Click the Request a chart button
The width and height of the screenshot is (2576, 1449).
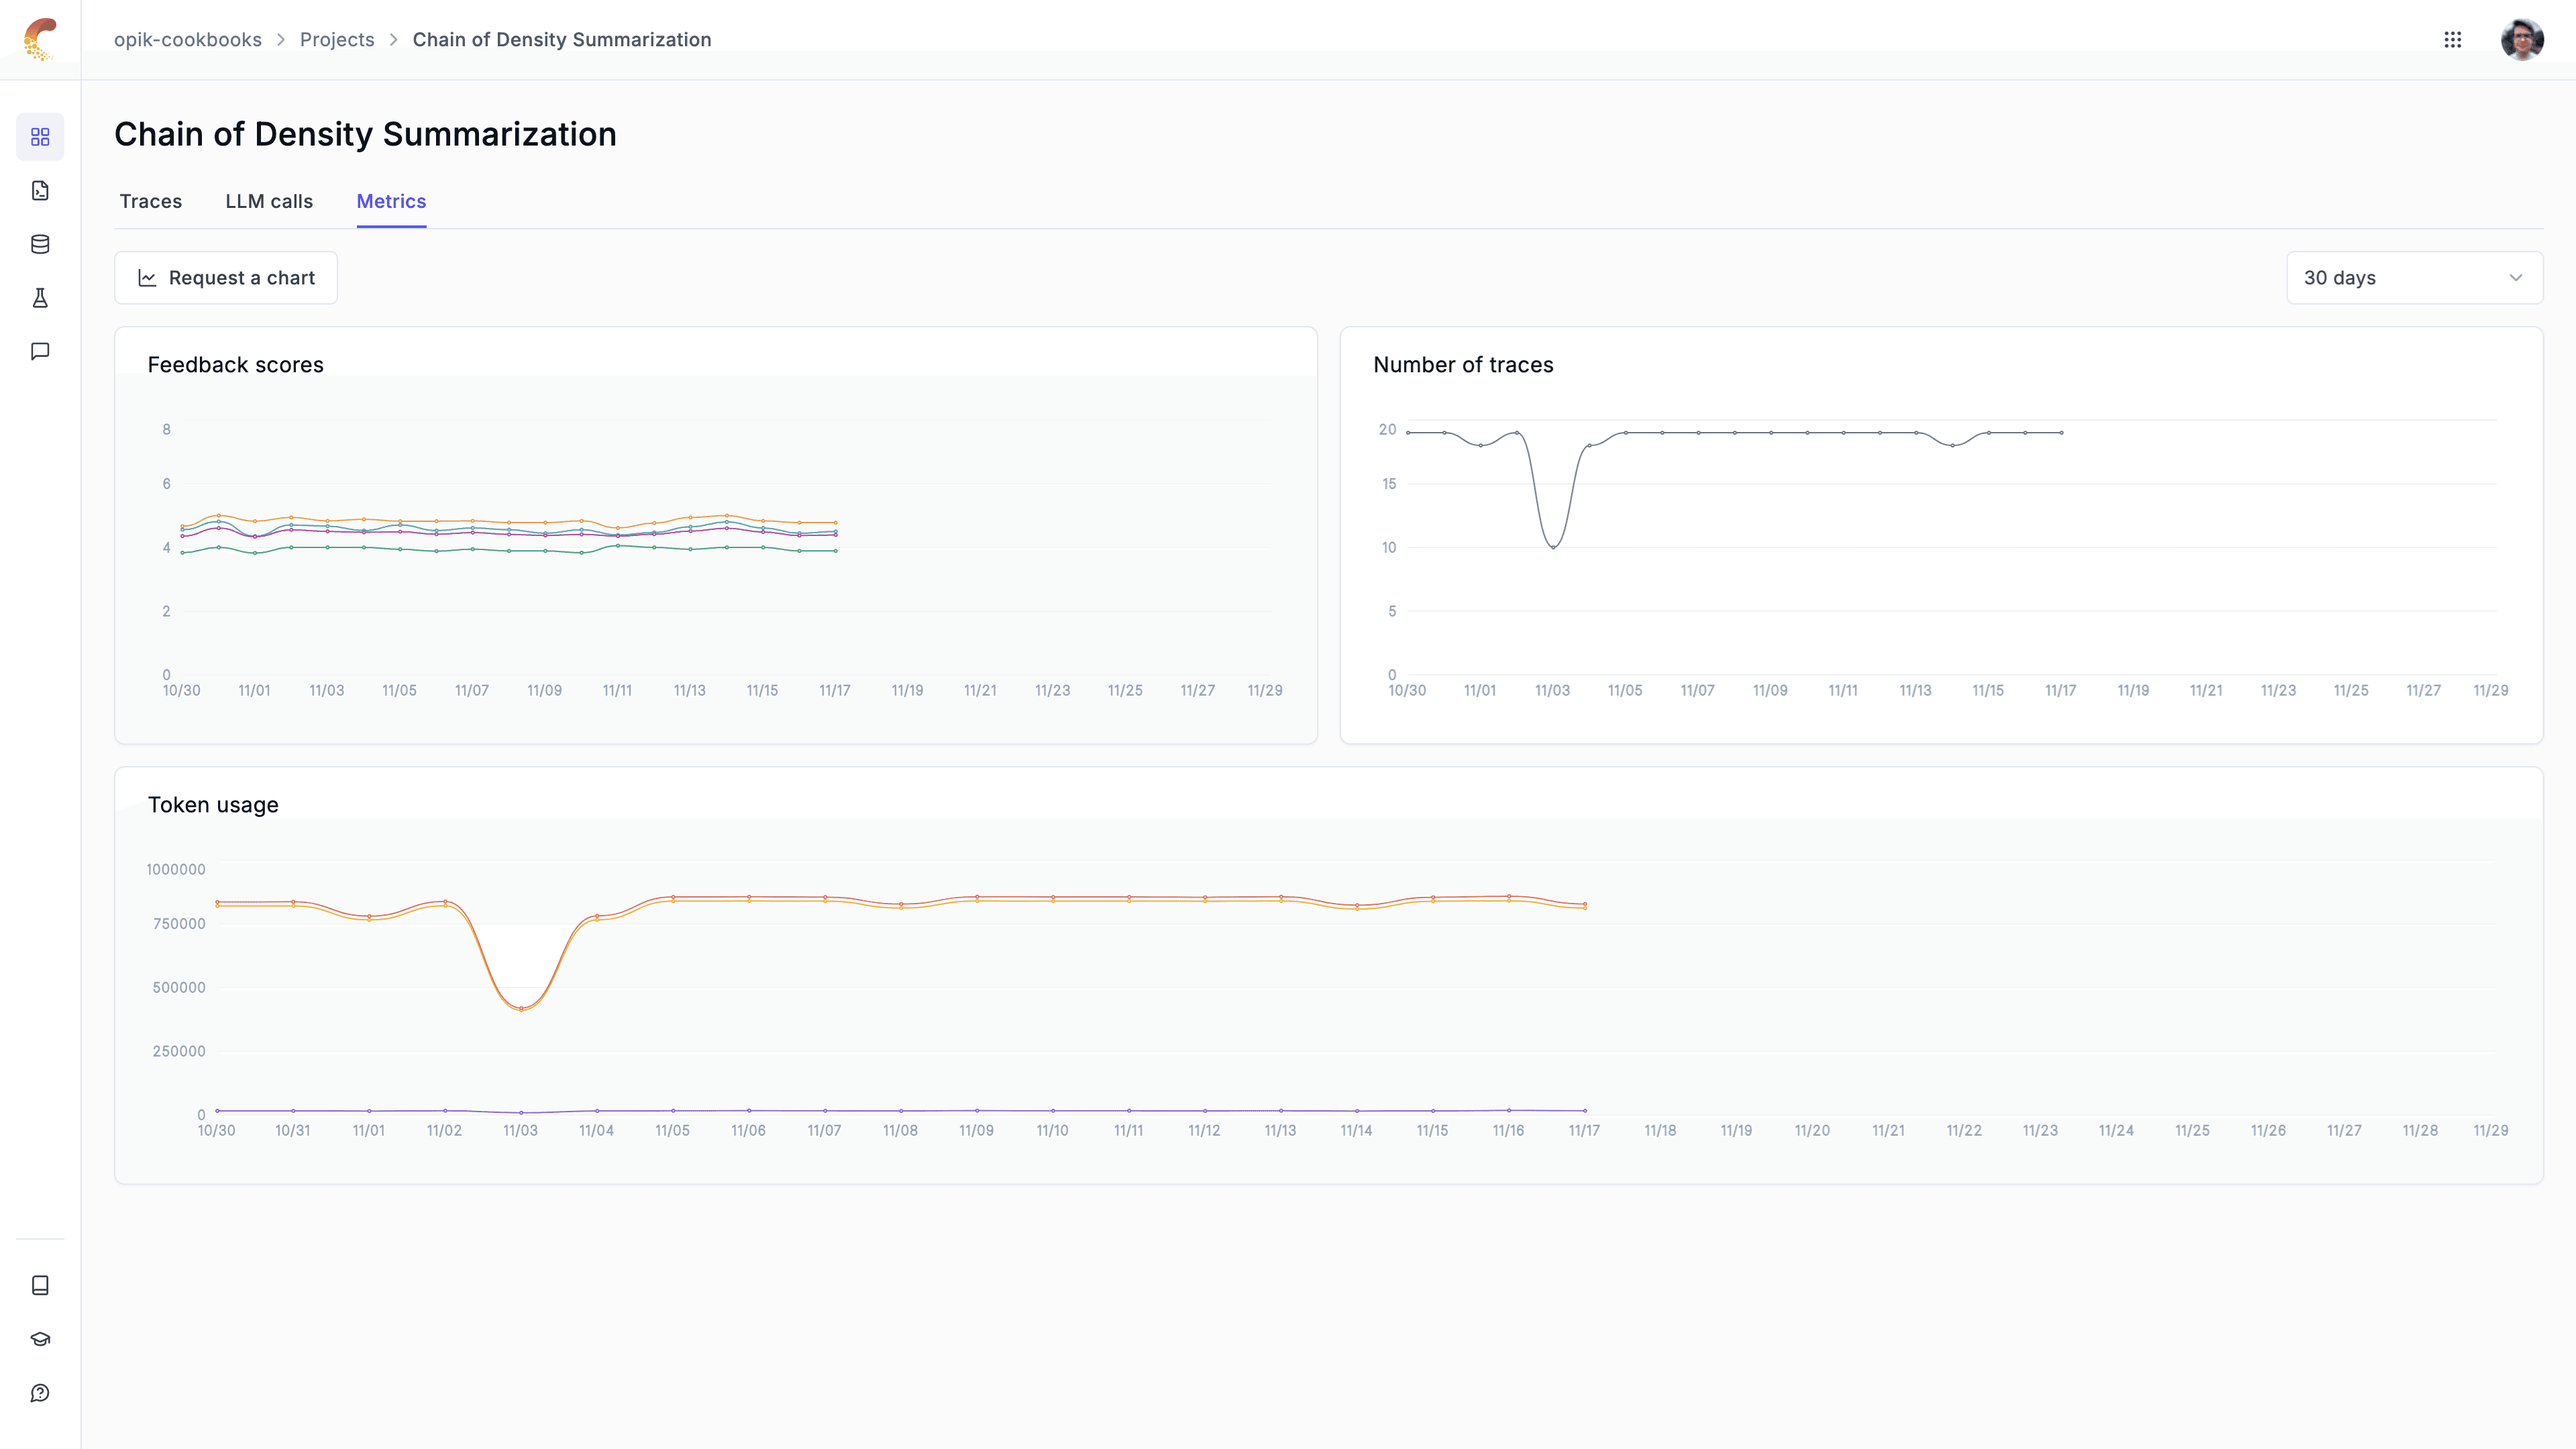click(x=226, y=277)
